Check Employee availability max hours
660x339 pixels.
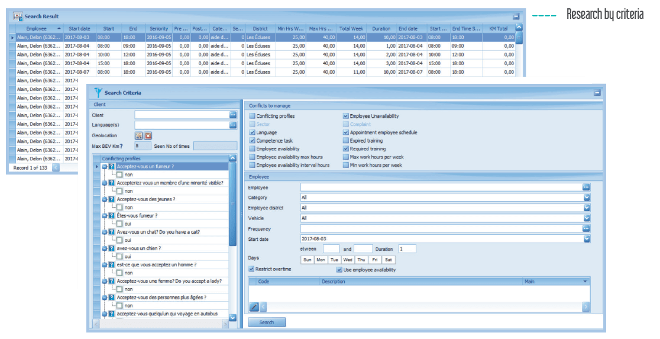(252, 157)
